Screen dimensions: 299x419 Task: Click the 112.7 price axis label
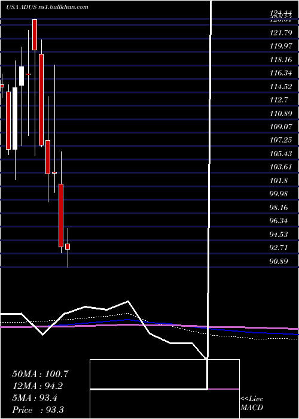click(279, 100)
